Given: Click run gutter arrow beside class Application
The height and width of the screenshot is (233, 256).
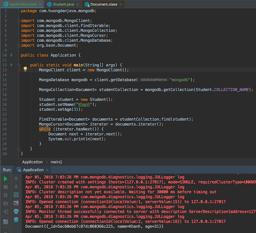Looking at the screenshot, I should click(11, 55).
